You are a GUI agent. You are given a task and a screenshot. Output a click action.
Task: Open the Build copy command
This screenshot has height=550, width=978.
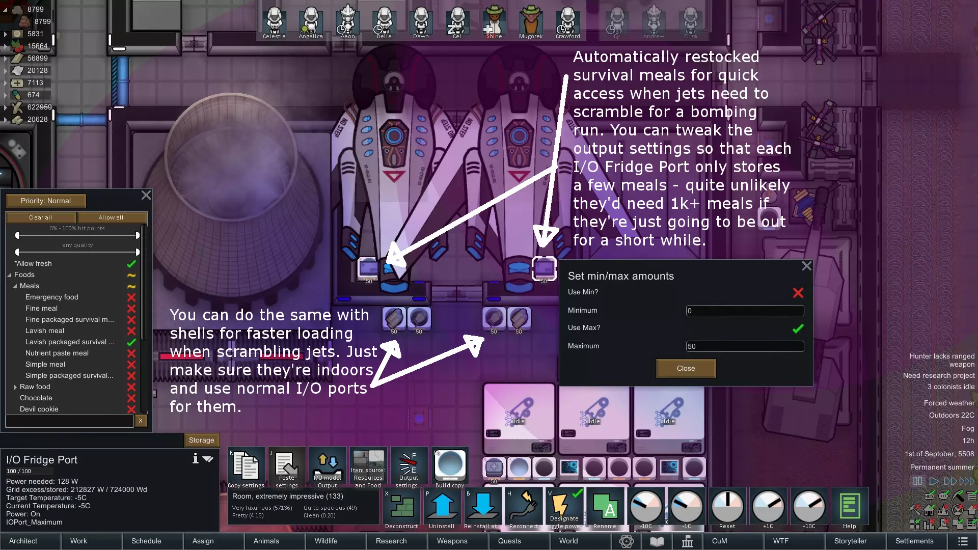(x=450, y=465)
